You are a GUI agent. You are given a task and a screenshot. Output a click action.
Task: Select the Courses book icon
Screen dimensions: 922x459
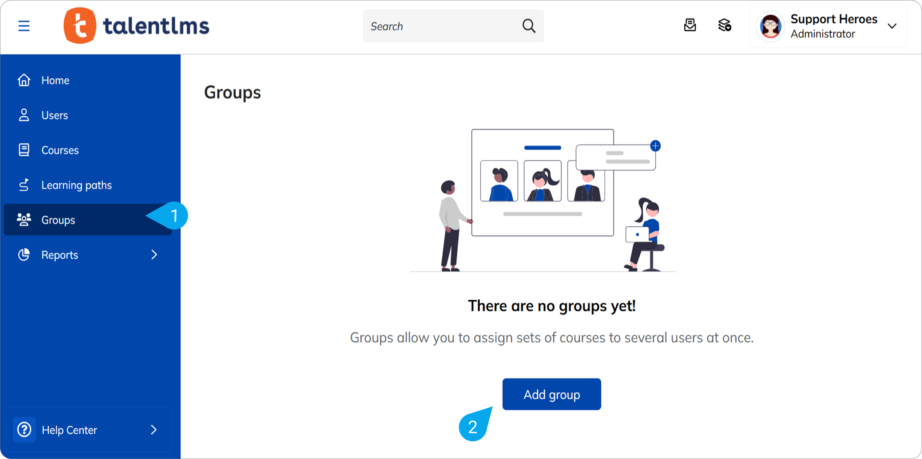click(x=24, y=149)
